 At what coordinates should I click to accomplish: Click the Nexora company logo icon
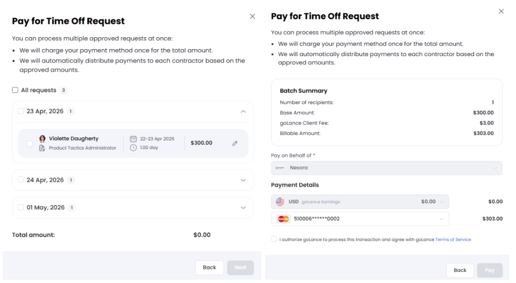click(x=280, y=168)
